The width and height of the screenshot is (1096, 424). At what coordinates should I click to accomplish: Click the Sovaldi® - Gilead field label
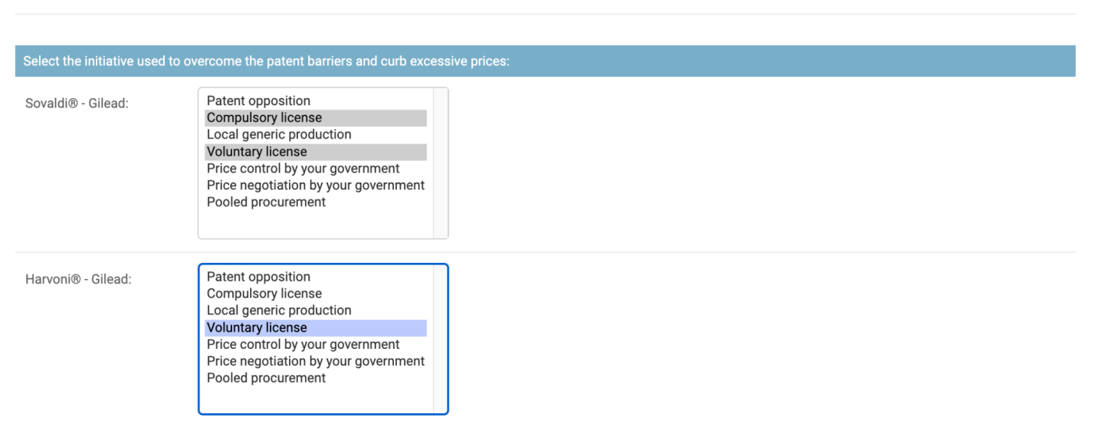point(77,103)
